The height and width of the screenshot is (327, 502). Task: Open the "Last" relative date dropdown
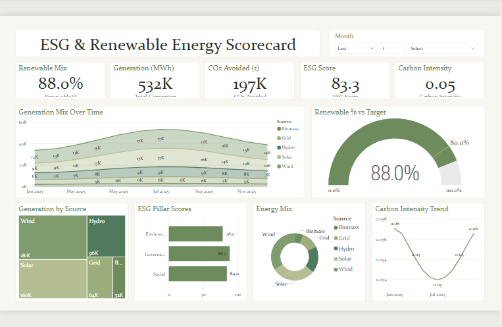pyautogui.click(x=355, y=49)
